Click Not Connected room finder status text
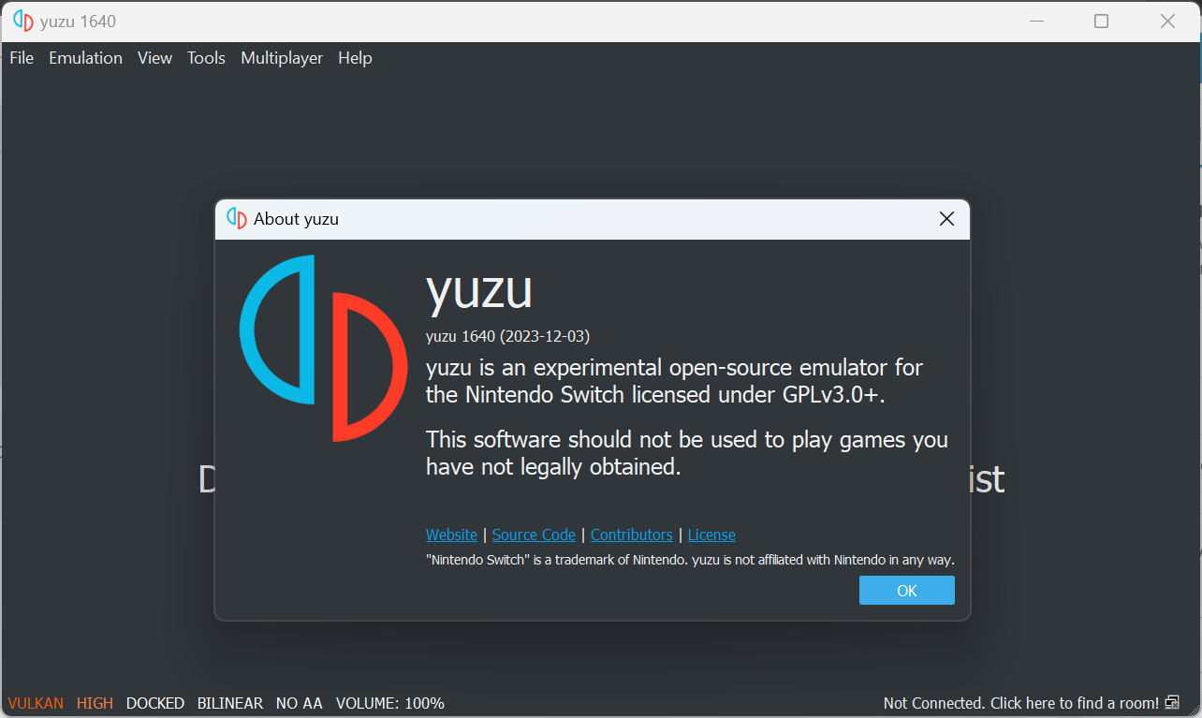This screenshot has height=718, width=1202. click(x=1021, y=703)
